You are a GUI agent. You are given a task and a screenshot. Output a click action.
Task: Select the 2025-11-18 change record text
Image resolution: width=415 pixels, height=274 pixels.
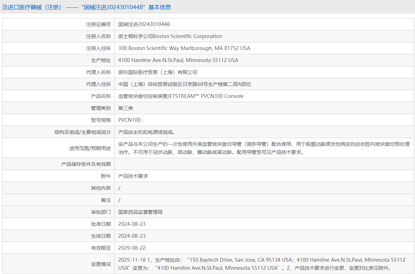click(262, 264)
